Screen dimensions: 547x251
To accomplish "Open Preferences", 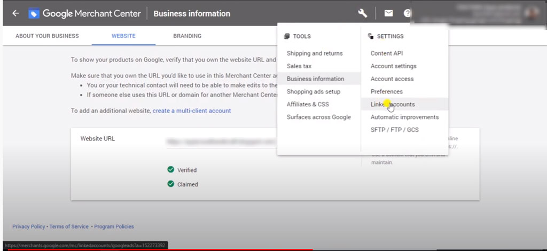I will (x=387, y=91).
